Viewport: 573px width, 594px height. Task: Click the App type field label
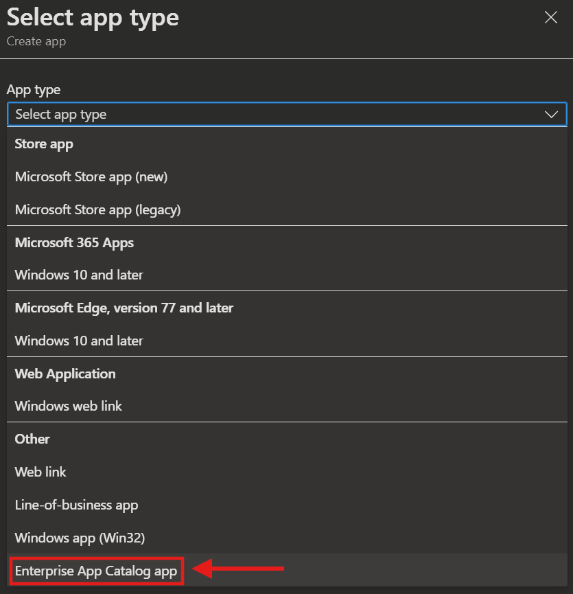(x=34, y=90)
